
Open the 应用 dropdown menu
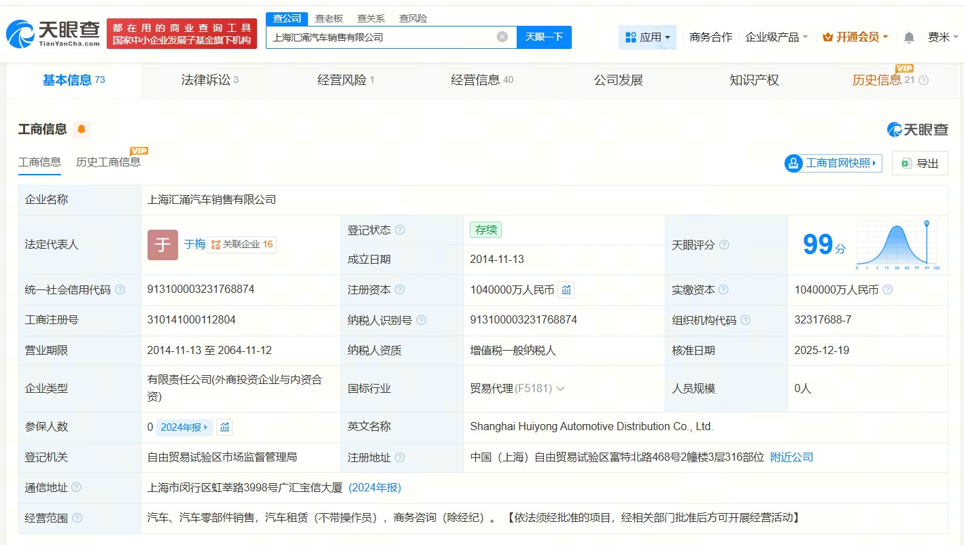click(x=647, y=37)
